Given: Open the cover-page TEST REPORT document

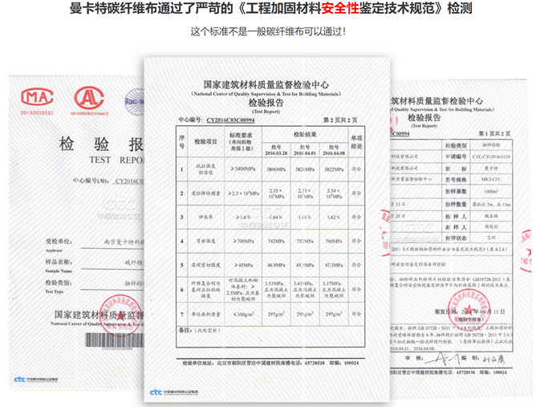Looking at the screenshot, I should 76,233.
